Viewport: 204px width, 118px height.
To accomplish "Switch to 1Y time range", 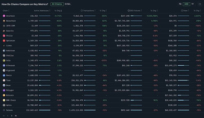I will (x=192, y=4).
